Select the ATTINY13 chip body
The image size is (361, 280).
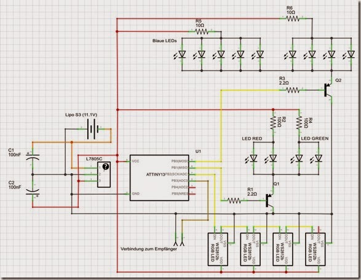coord(159,177)
